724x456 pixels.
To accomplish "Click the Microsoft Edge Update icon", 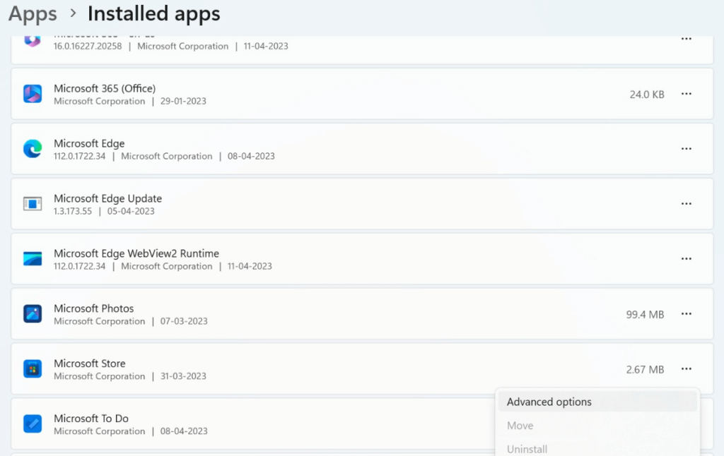I will point(33,204).
